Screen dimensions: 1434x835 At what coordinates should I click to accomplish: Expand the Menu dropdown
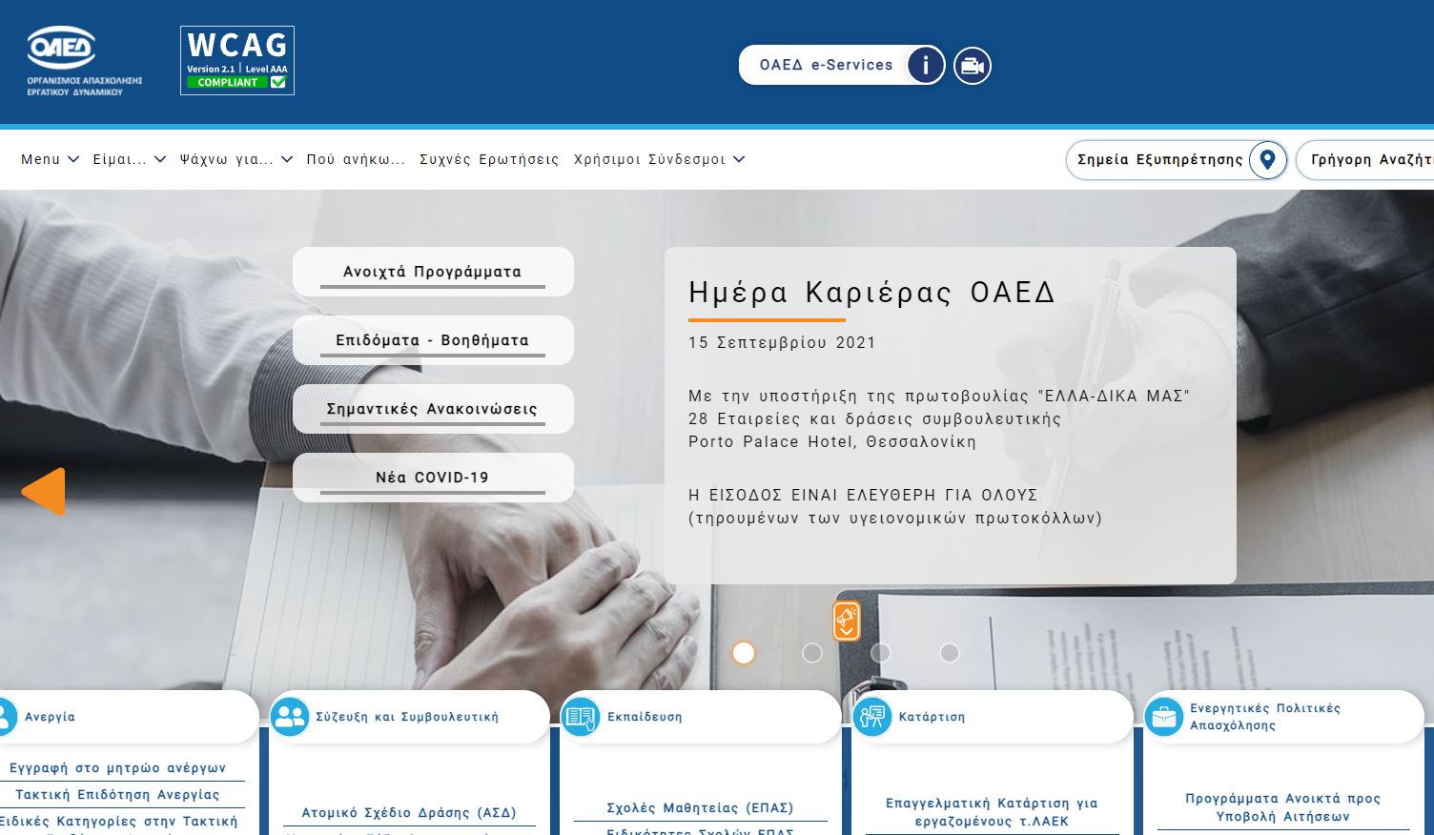[50, 159]
